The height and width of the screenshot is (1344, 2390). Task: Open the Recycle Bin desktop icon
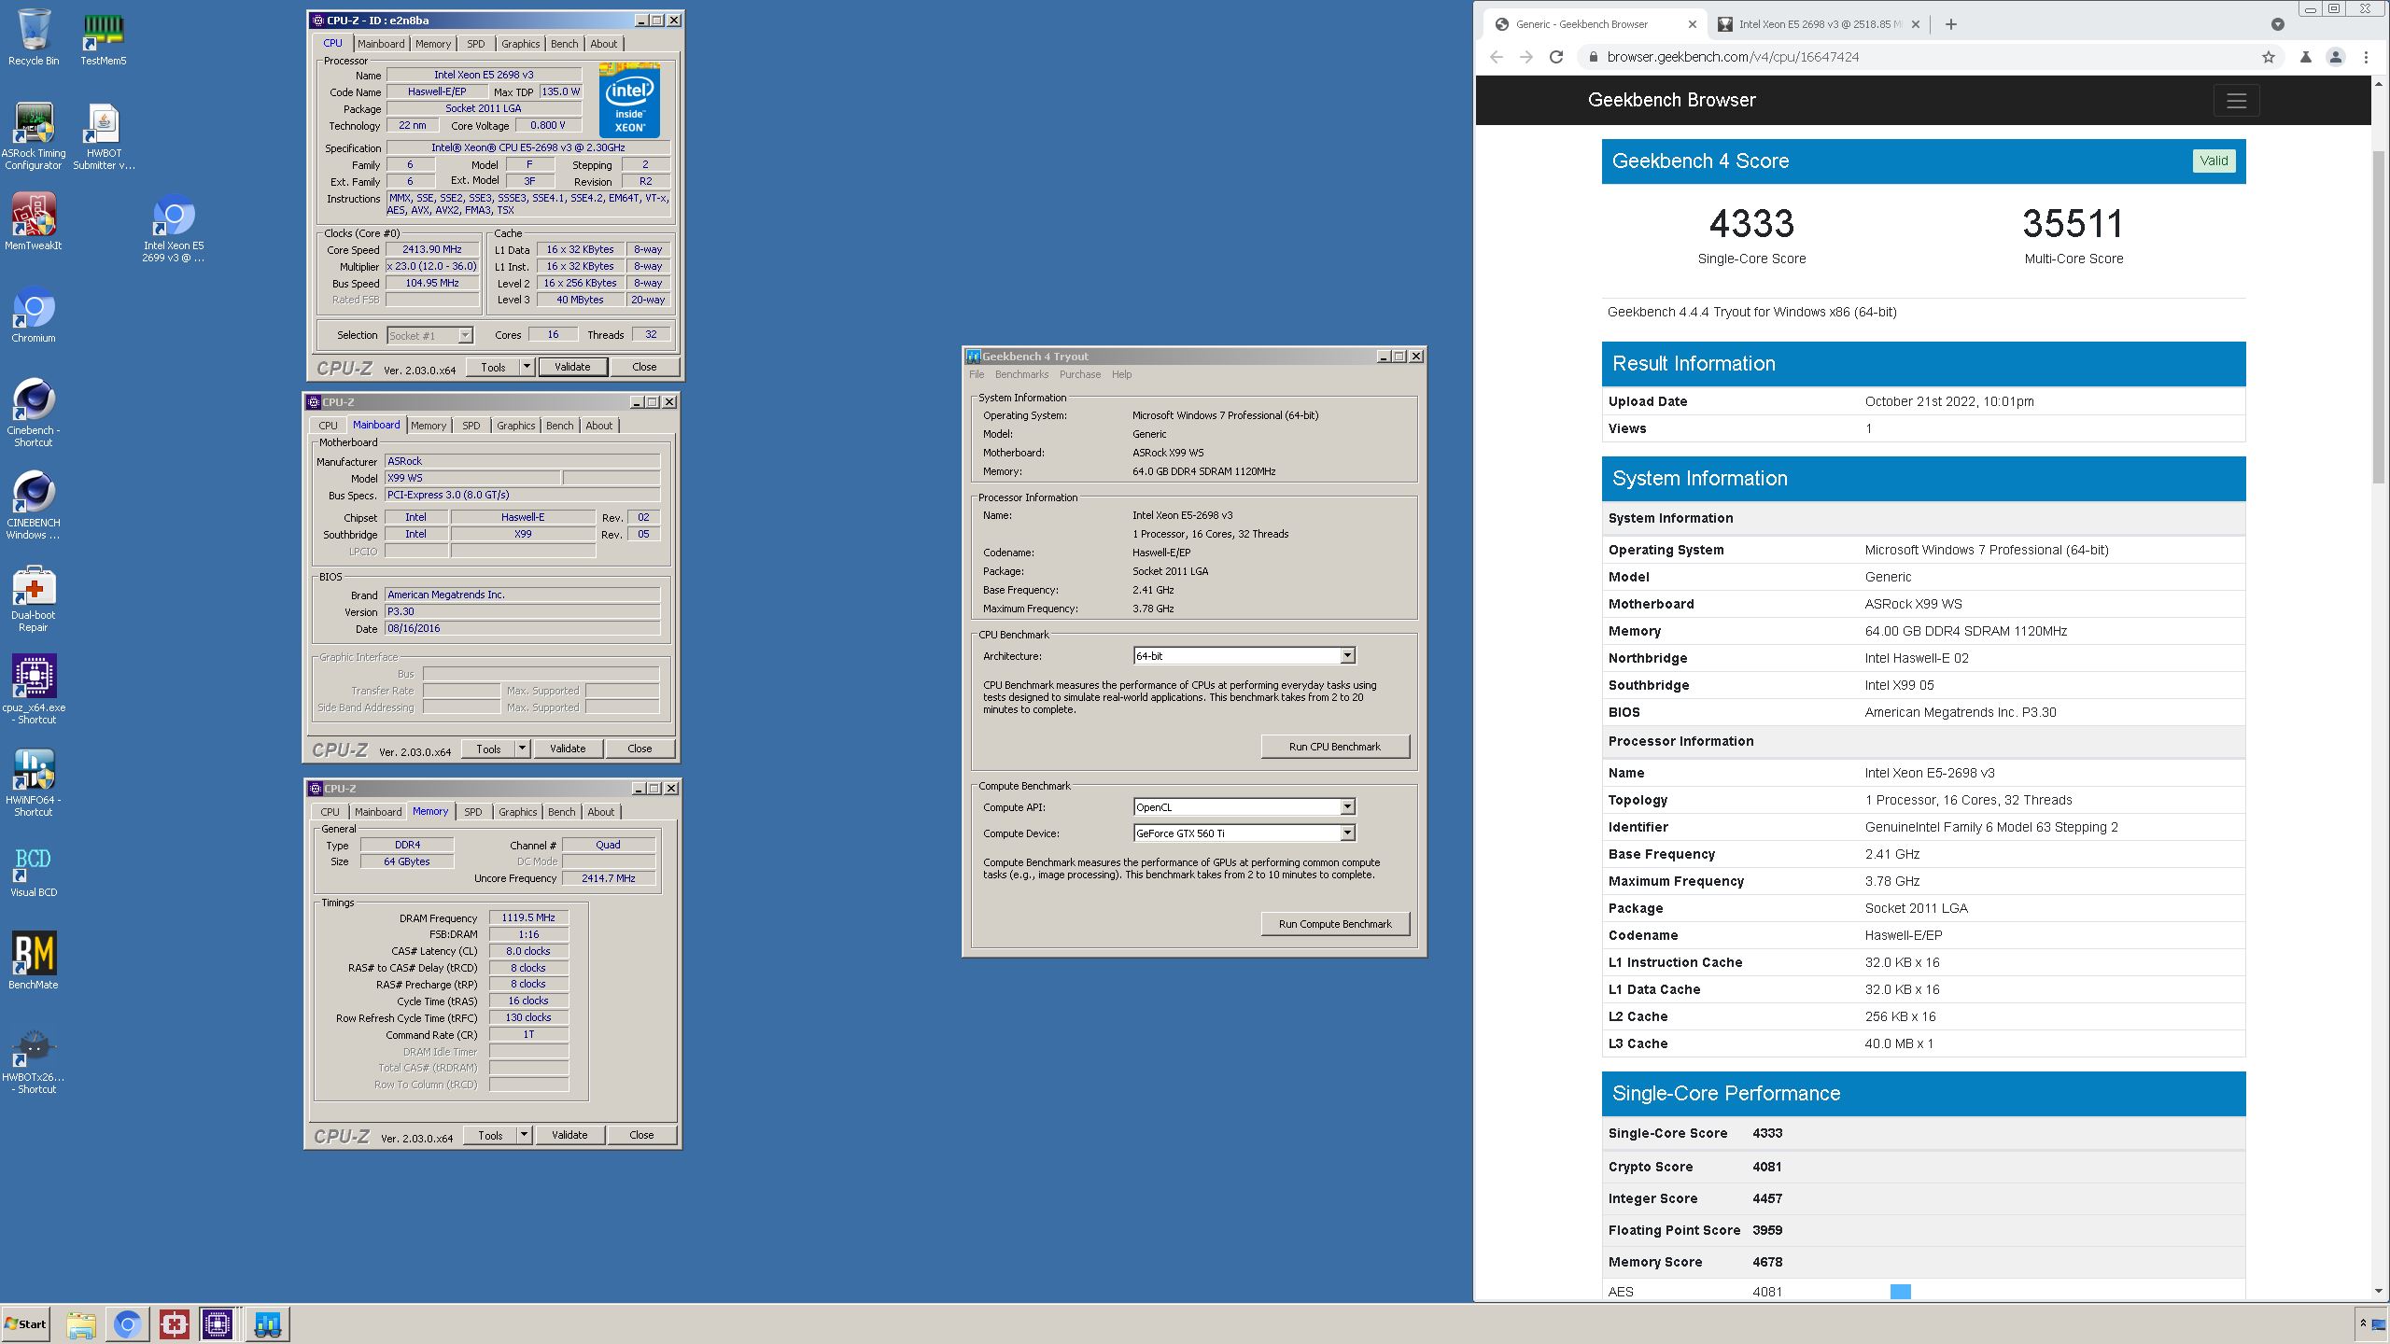click(34, 37)
